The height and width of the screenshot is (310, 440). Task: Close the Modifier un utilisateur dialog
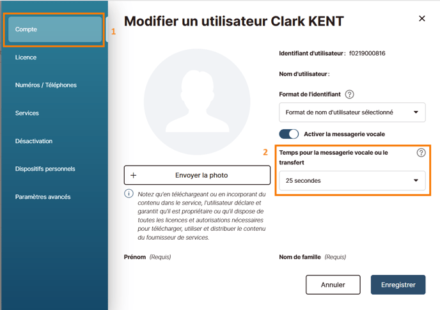tap(421, 19)
